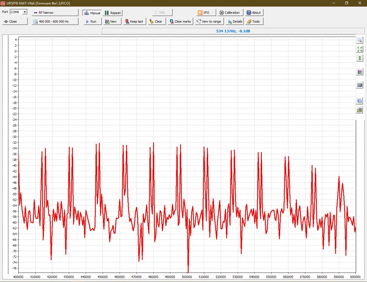Click the 500000 frequency axis label

pos(187,277)
